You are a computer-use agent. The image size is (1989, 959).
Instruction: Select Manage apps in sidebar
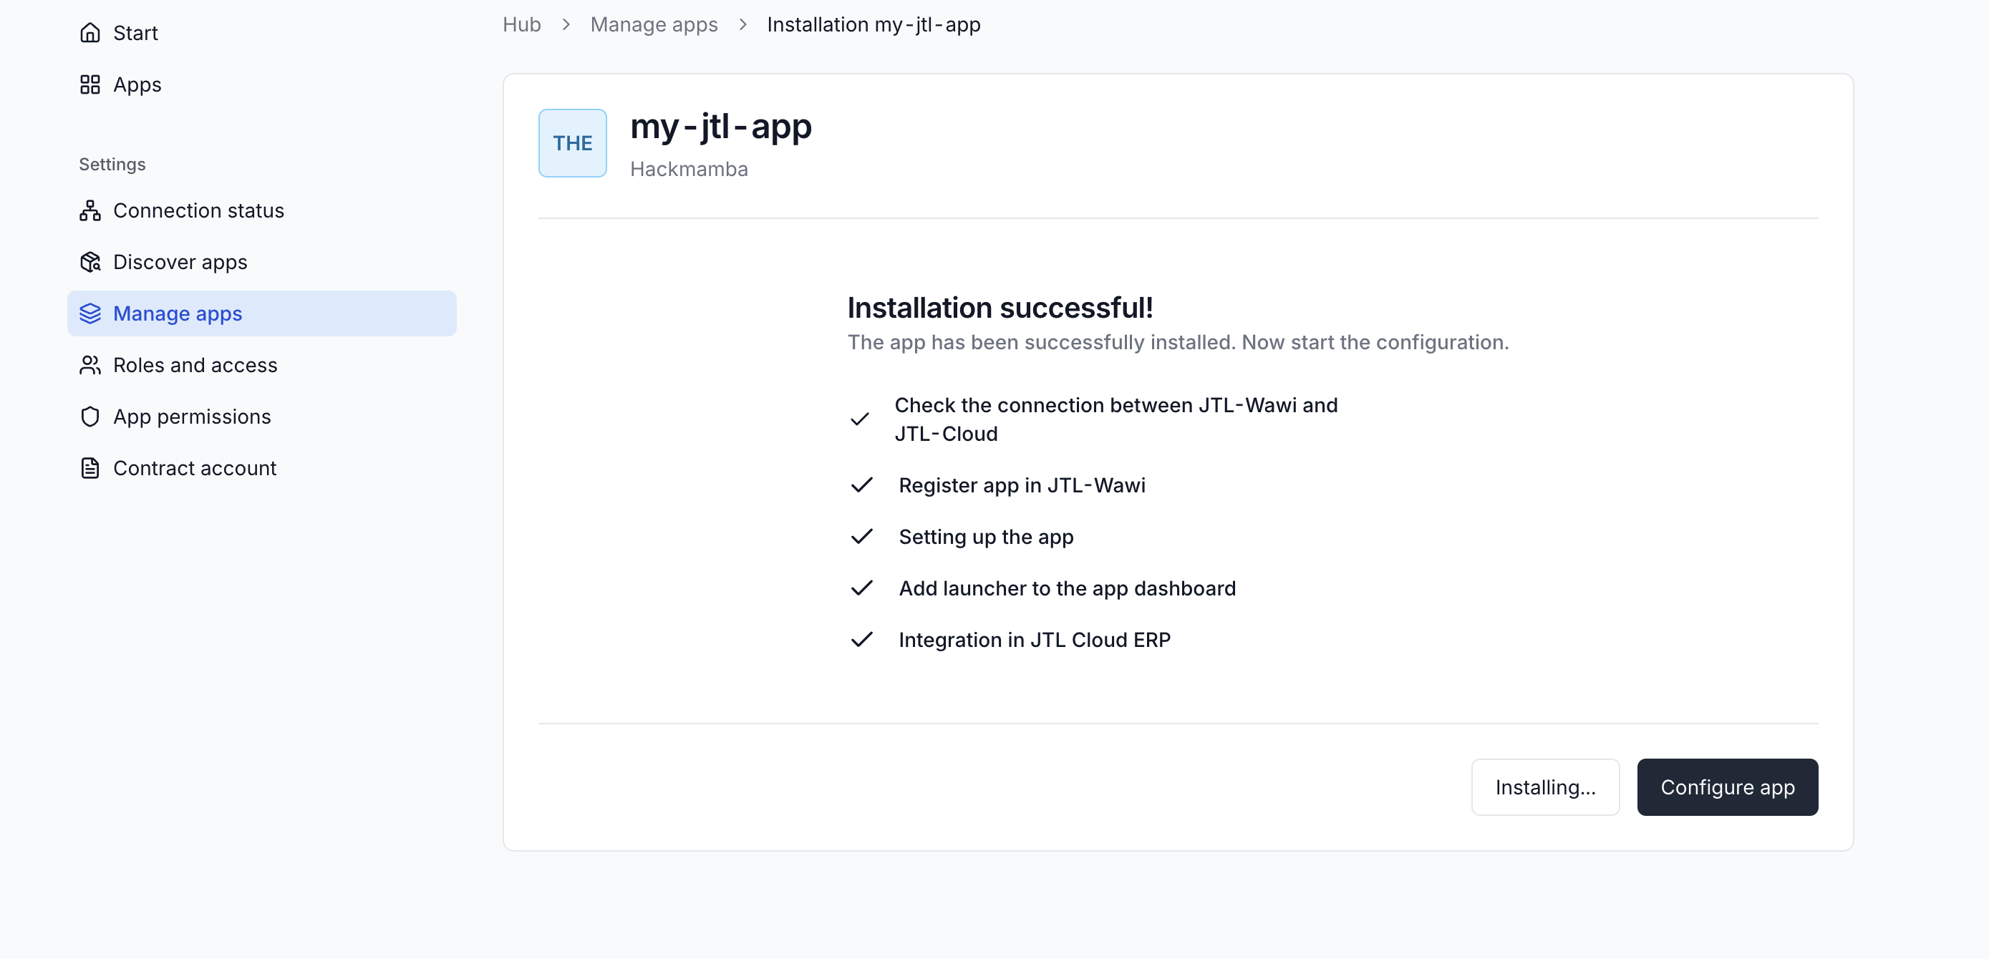click(262, 313)
